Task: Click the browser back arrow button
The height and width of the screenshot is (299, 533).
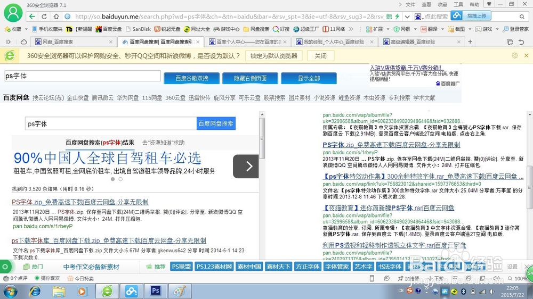Action: [32, 16]
